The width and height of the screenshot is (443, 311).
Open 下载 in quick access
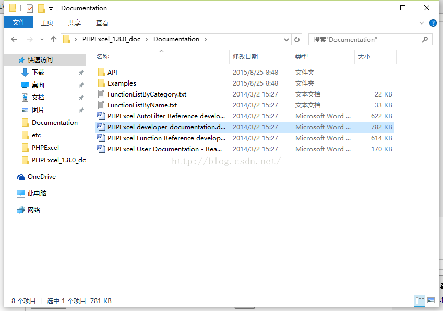pyautogui.click(x=38, y=73)
